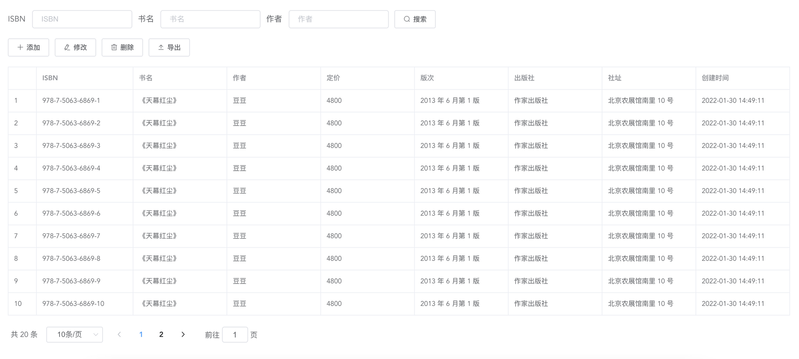Click timestamp 2022-01-30 14:49:11 in row 1
The image size is (799, 359).
point(733,101)
